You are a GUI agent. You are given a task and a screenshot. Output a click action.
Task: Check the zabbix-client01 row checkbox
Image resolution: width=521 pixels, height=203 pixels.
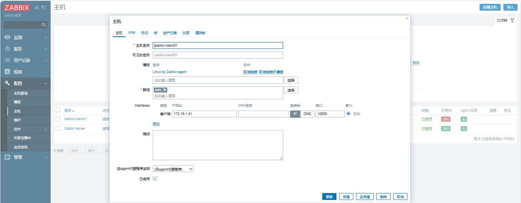[58, 119]
